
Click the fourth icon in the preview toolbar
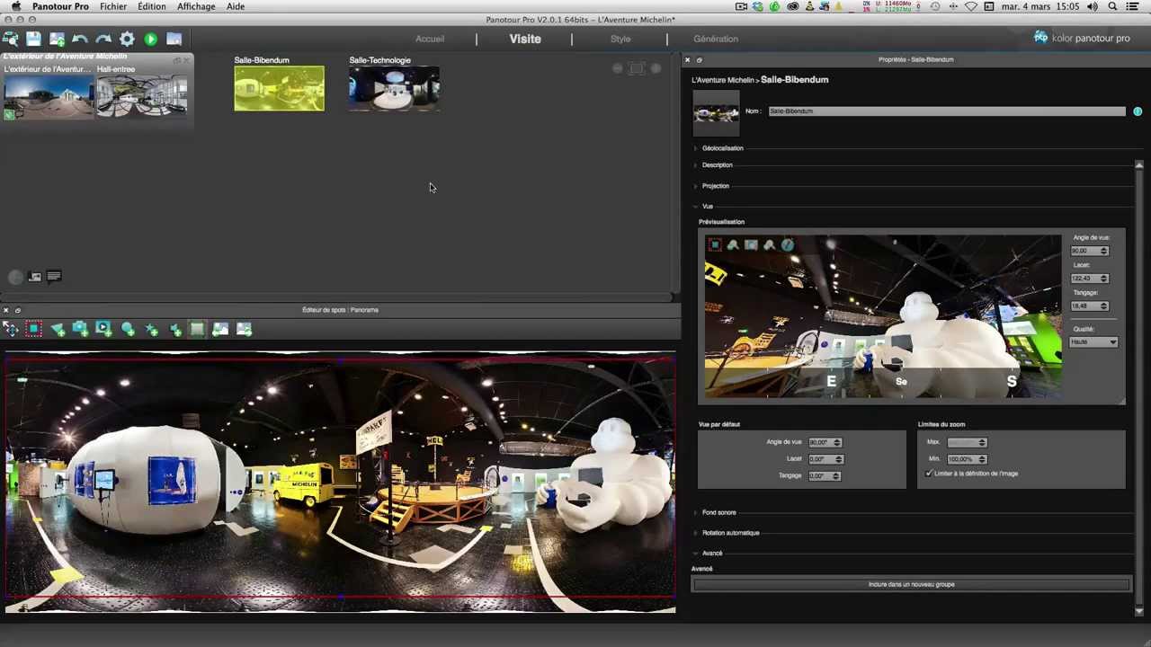pyautogui.click(x=769, y=244)
